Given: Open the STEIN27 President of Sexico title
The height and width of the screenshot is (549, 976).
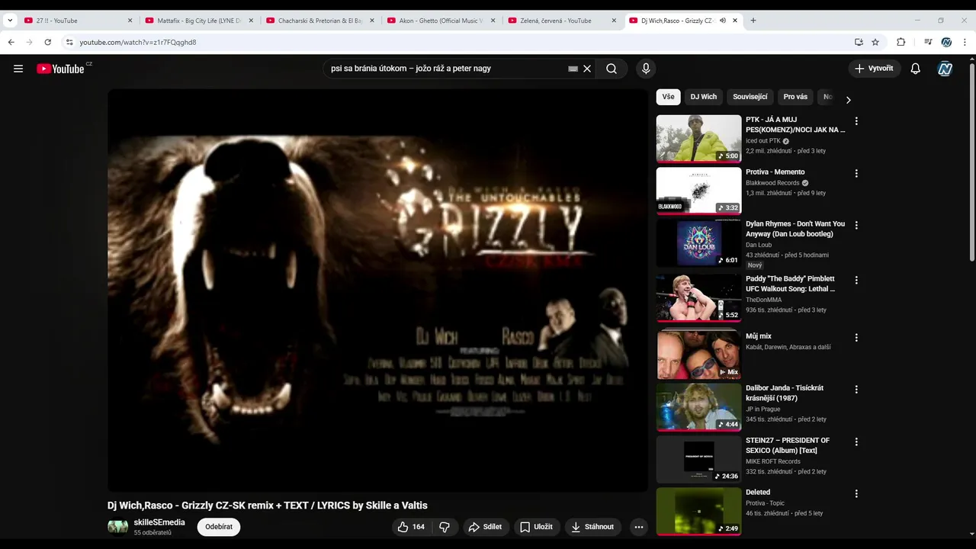Looking at the screenshot, I should [788, 445].
